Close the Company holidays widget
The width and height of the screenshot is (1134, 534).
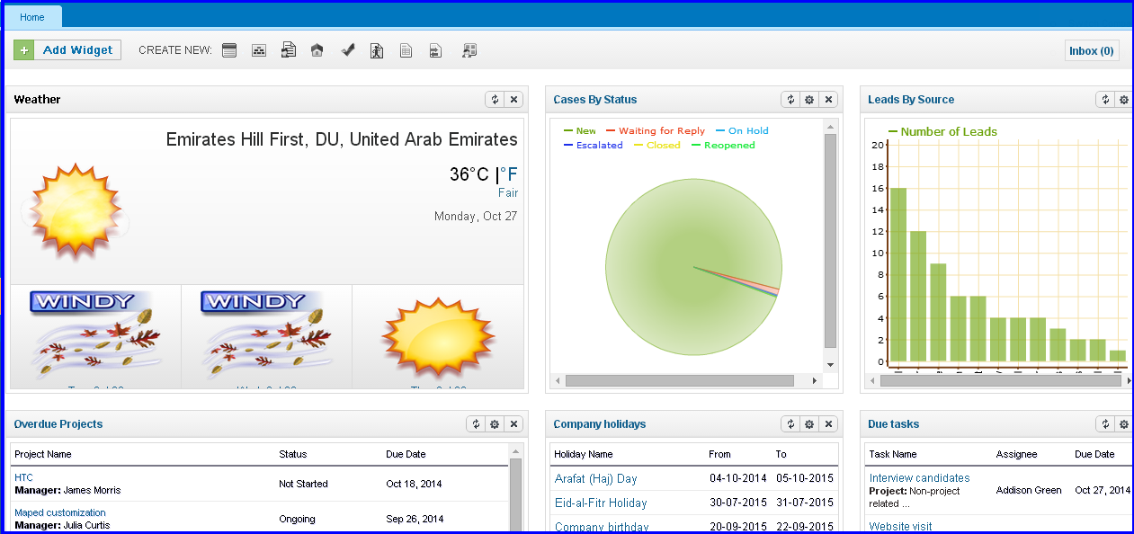coord(829,424)
